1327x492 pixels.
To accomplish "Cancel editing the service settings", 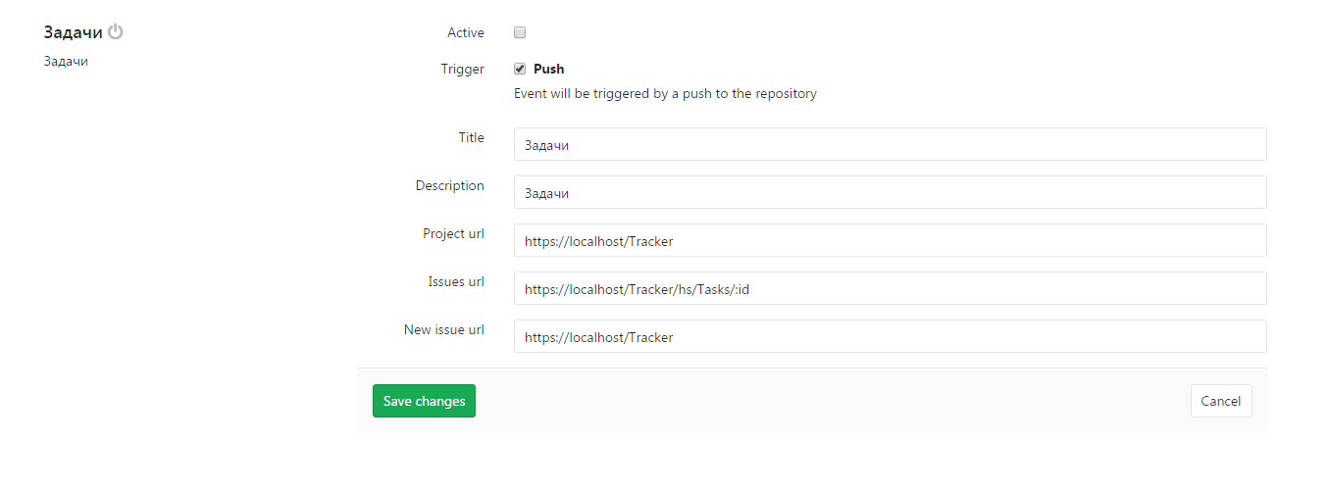I will tap(1221, 401).
